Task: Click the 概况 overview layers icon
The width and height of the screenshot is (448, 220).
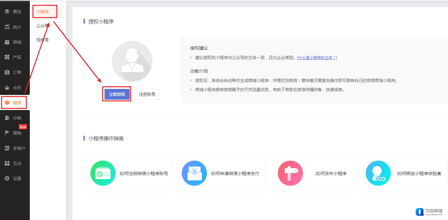Action: coord(7,12)
